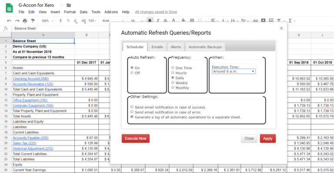334x173 pixels.
Task: Switch to the Scheduler tab
Action: point(135,47)
